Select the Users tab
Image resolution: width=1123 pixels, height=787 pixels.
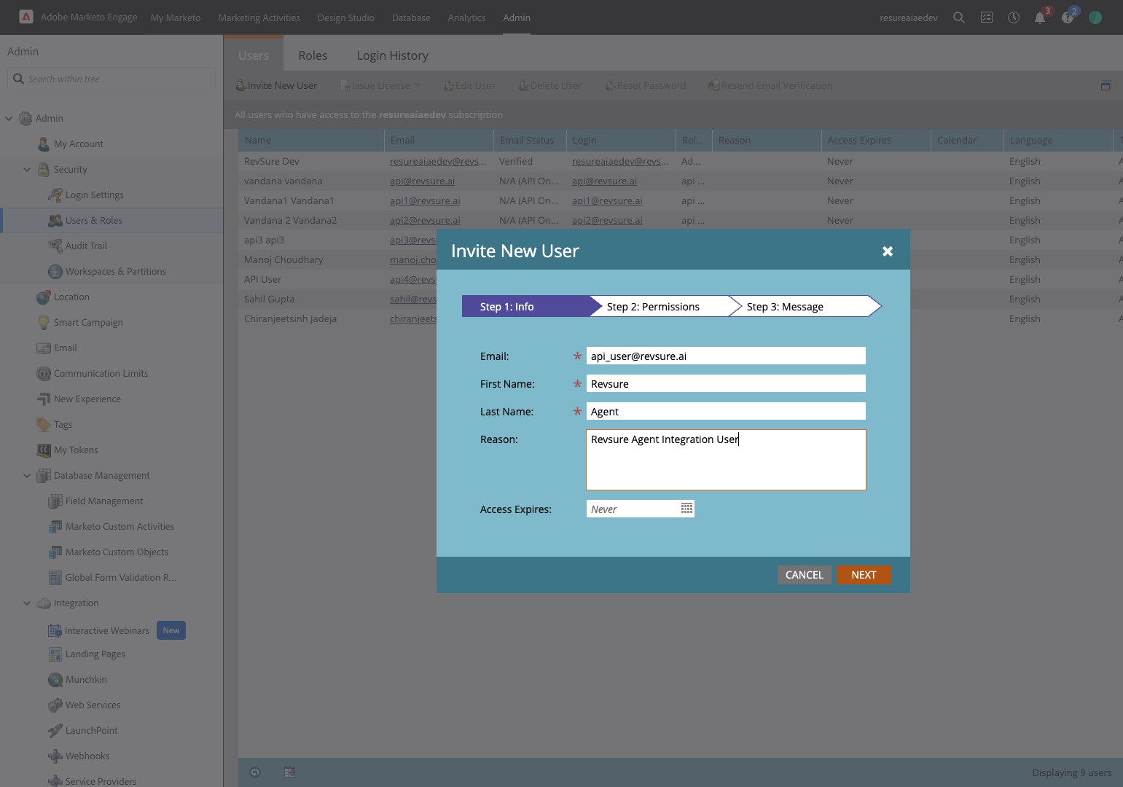pyautogui.click(x=254, y=55)
